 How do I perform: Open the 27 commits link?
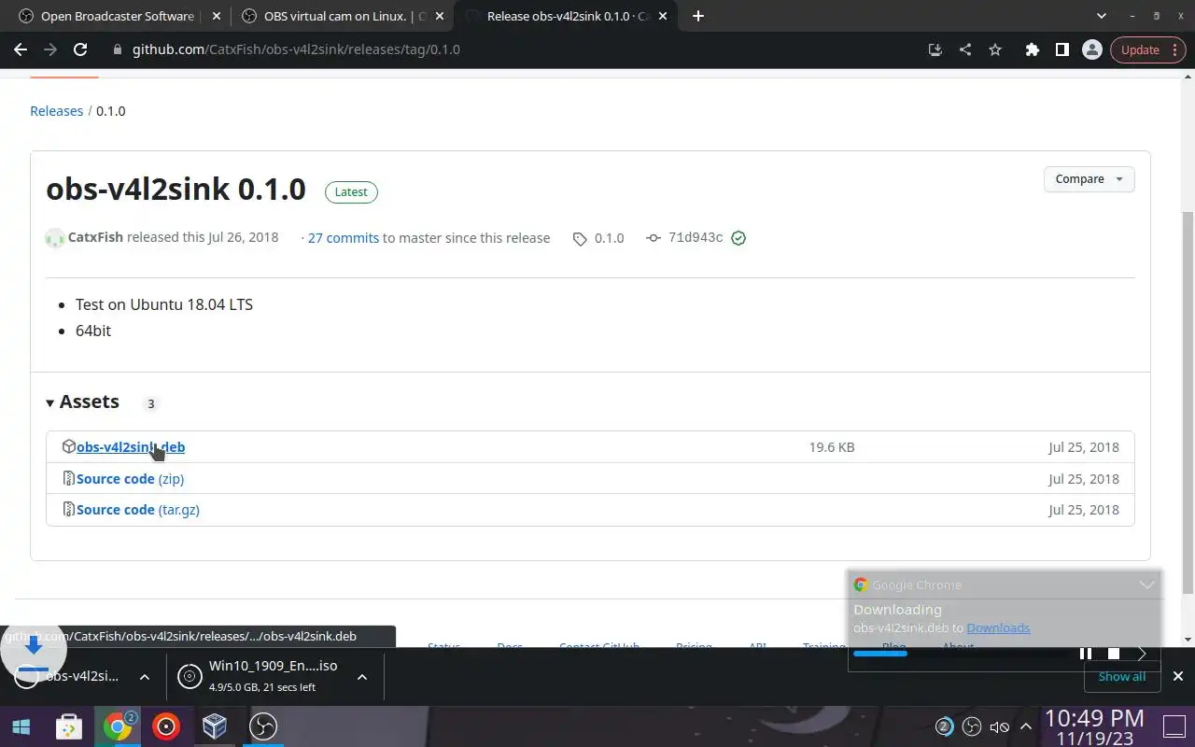pos(343,238)
